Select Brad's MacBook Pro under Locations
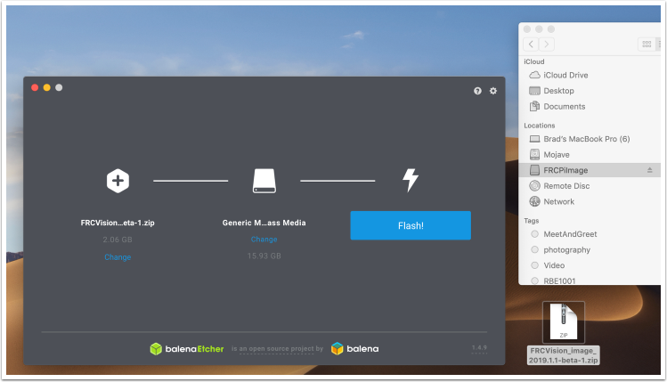This screenshot has width=667, height=382. (586, 139)
